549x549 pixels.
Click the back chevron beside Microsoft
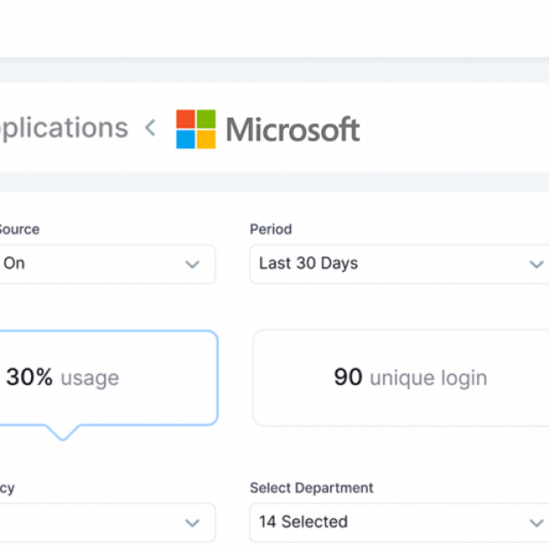(151, 128)
